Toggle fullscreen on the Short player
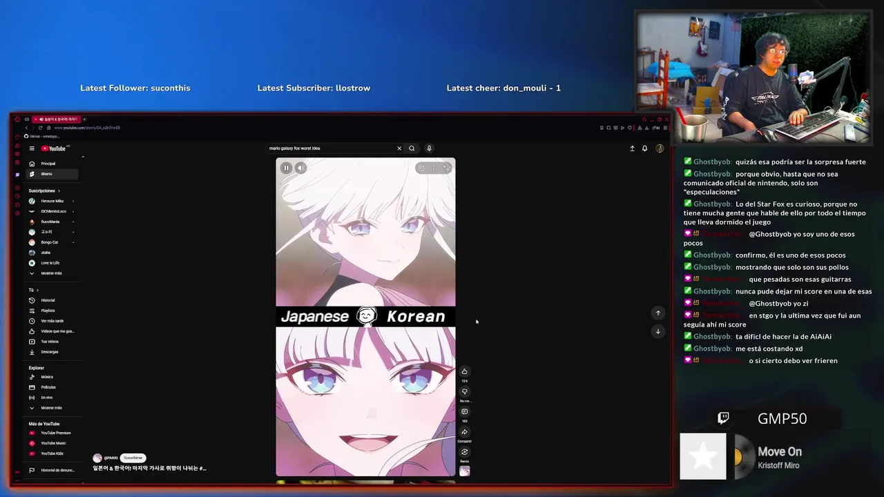The height and width of the screenshot is (497, 884). coord(446,168)
